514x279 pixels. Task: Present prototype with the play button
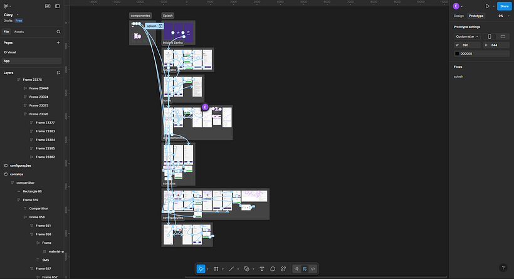[488, 6]
